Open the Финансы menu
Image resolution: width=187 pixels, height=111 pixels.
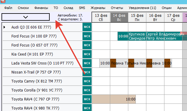(41, 8)
